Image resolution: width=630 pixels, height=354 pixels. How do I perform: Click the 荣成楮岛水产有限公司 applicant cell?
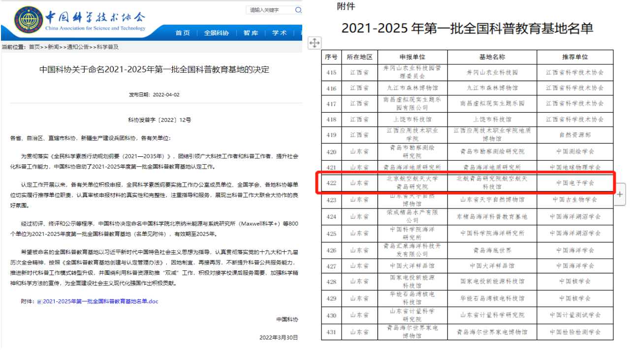(x=413, y=216)
